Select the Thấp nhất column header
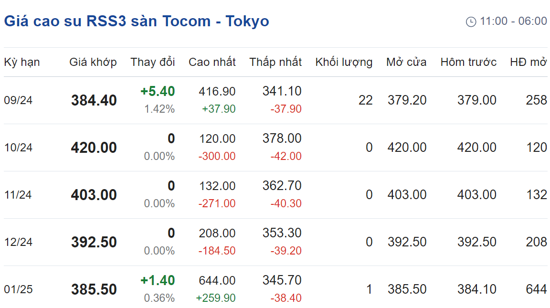This screenshot has width=550, height=308. 275,62
